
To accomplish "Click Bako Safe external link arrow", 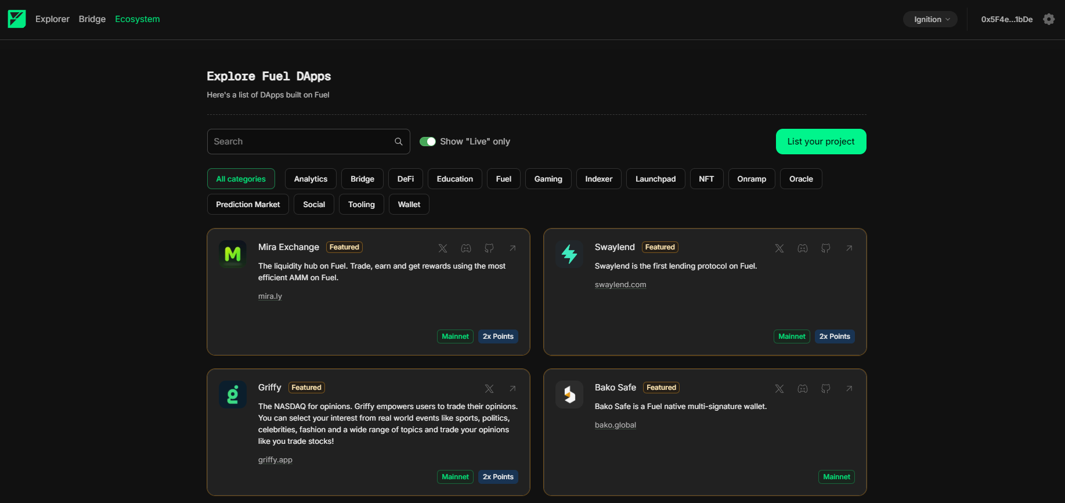I will coord(849,389).
